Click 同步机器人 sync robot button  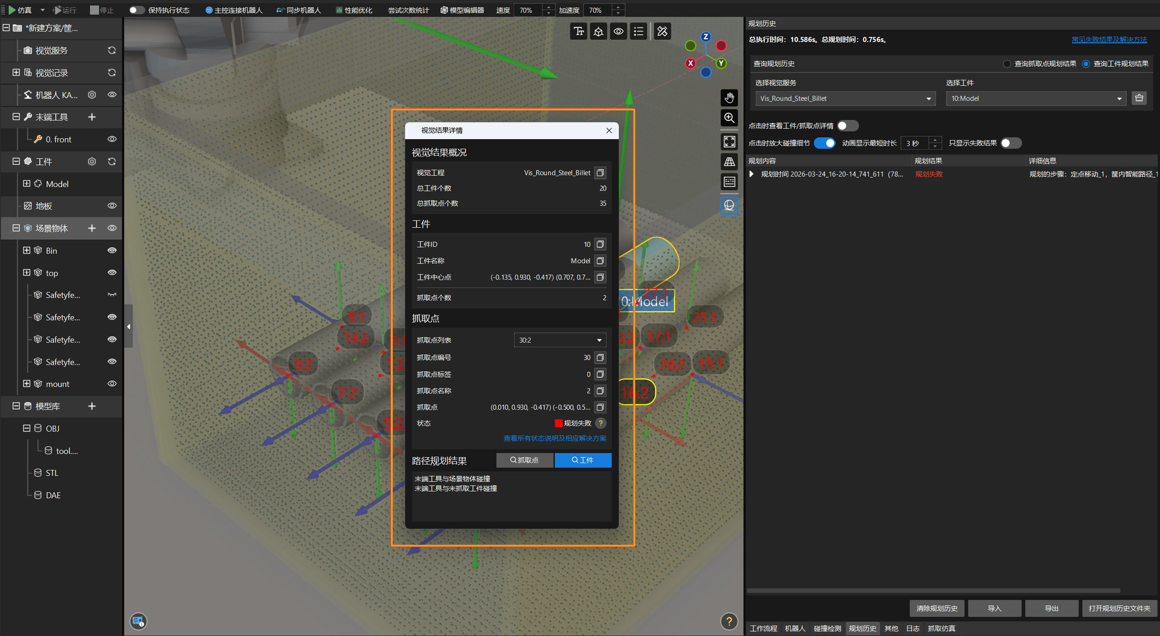coord(299,10)
